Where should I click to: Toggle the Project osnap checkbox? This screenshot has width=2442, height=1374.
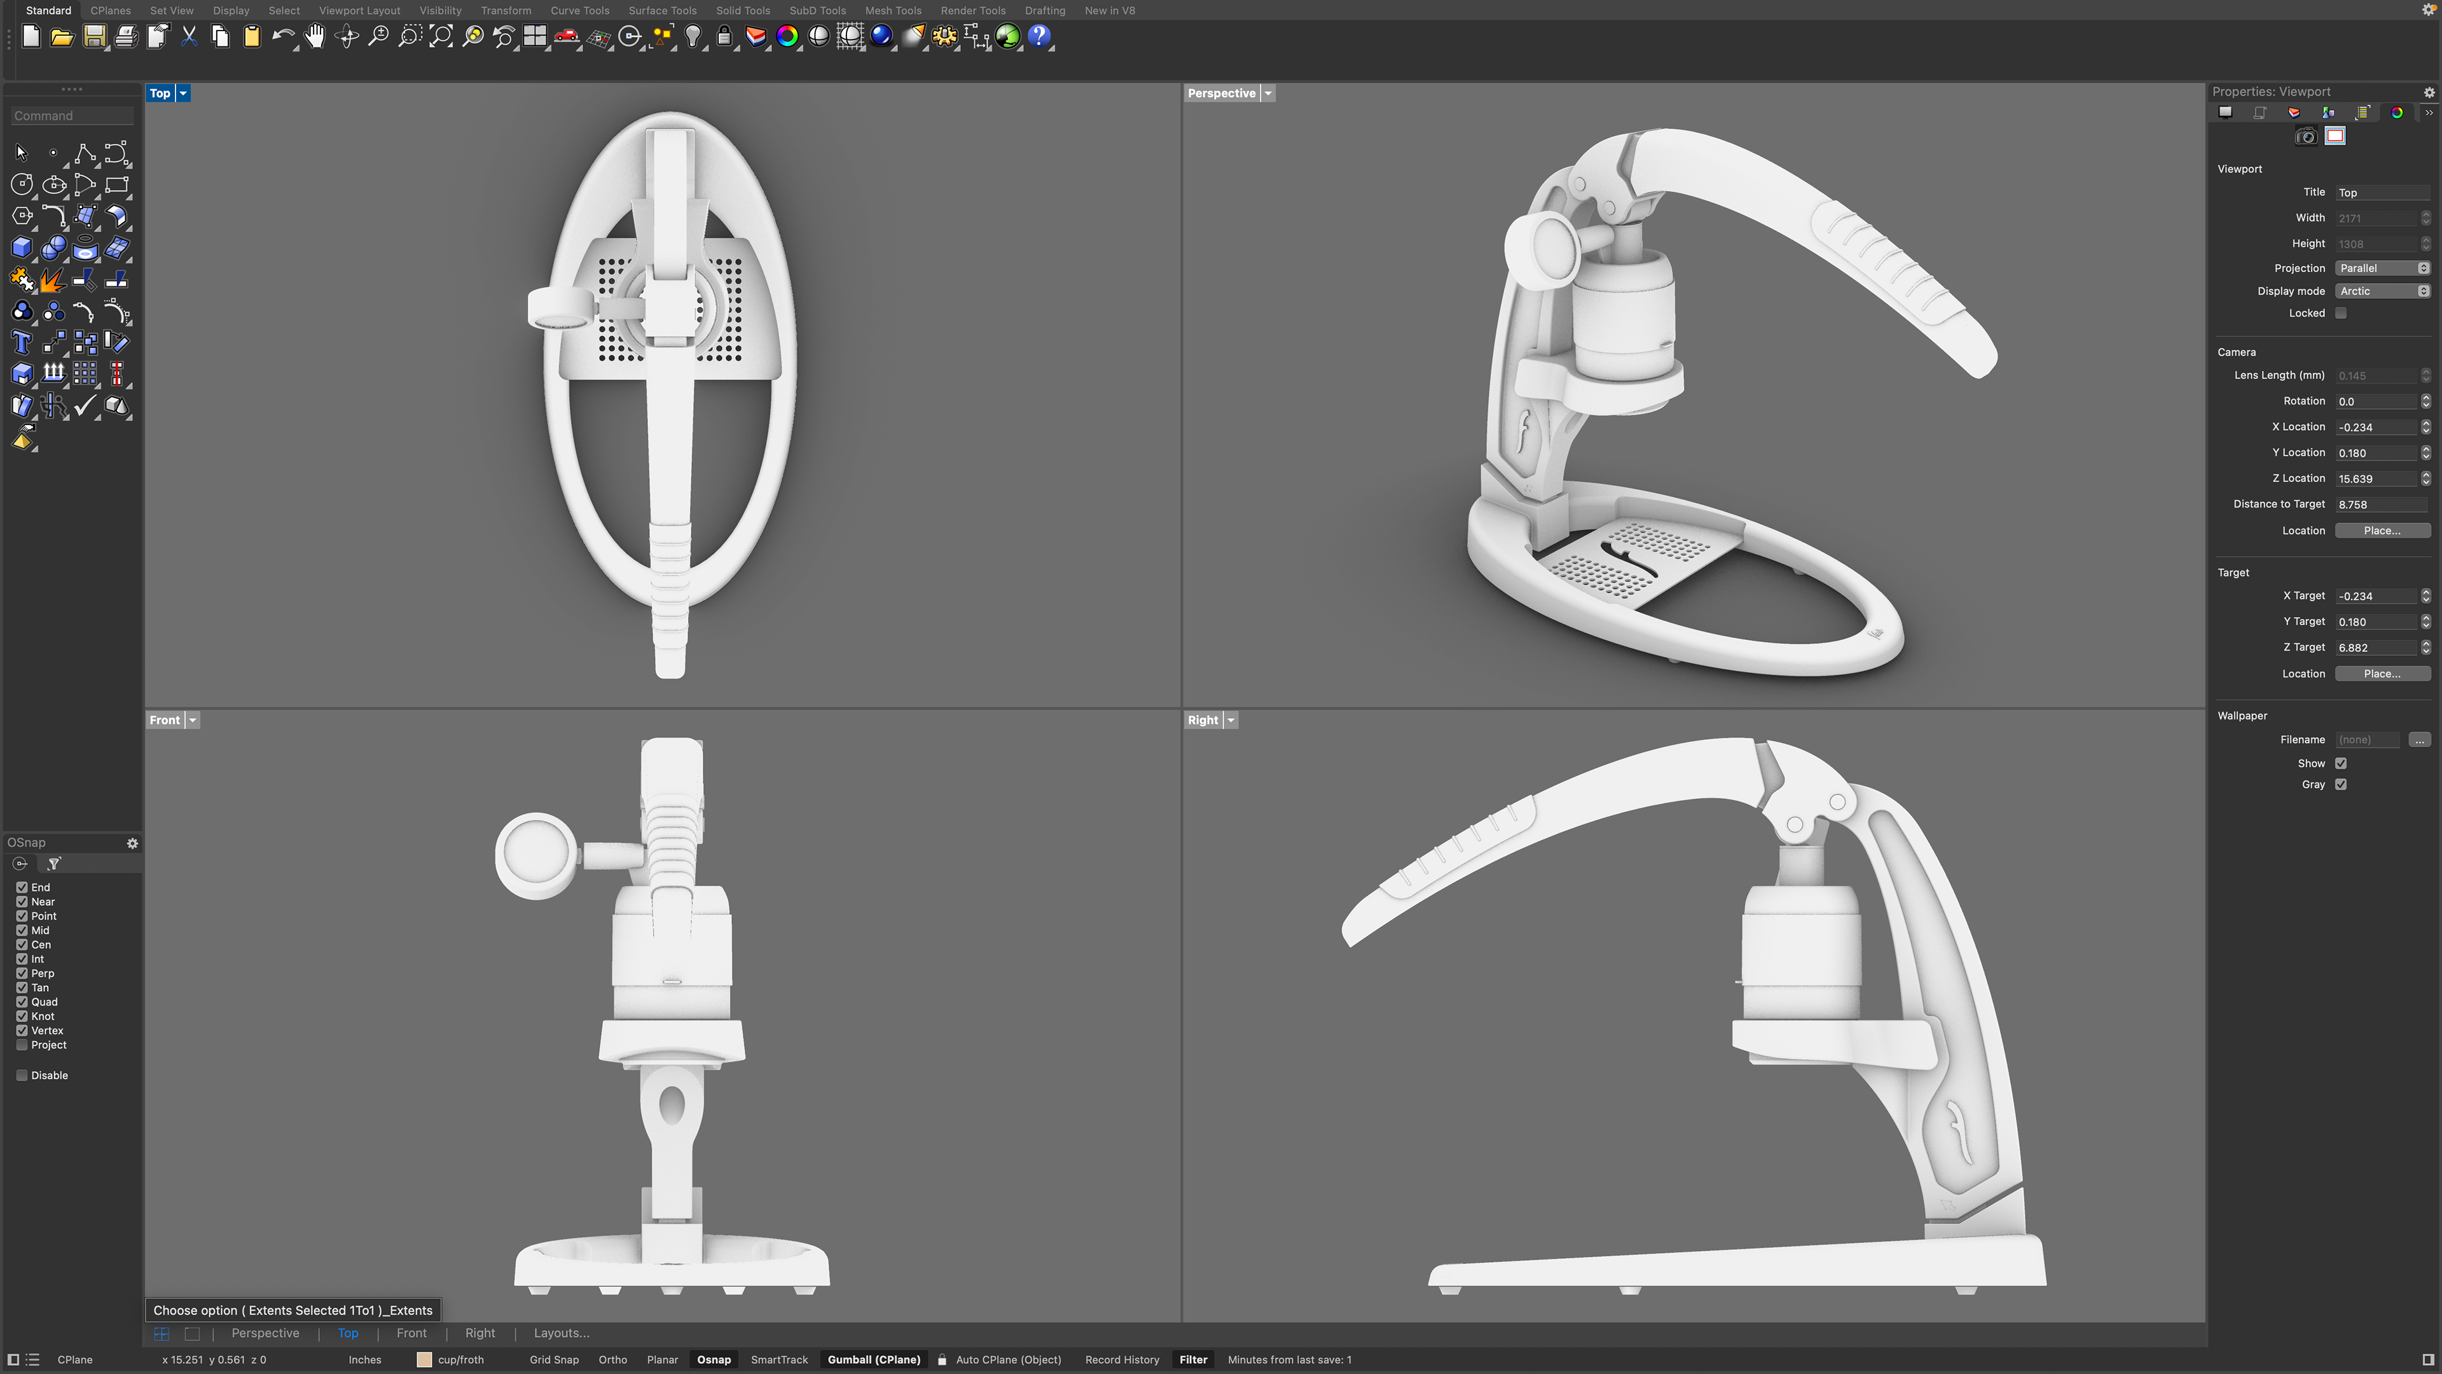point(22,1045)
